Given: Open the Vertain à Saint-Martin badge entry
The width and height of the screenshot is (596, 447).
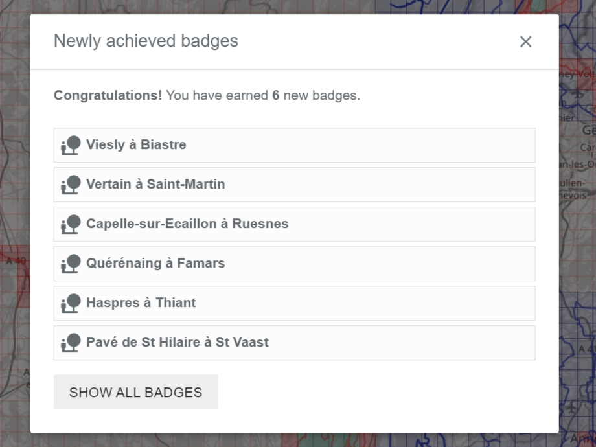Looking at the screenshot, I should [x=155, y=185].
